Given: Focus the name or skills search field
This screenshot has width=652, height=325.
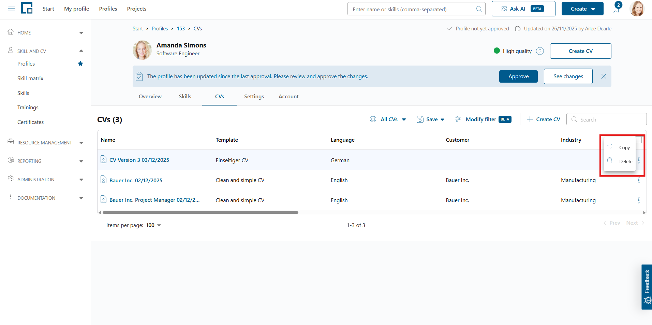Looking at the screenshot, I should tap(416, 9).
